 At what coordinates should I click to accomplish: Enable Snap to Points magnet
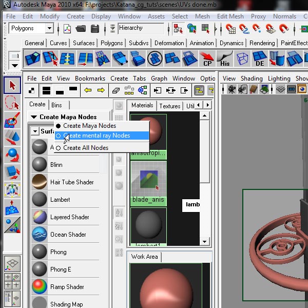(257, 29)
